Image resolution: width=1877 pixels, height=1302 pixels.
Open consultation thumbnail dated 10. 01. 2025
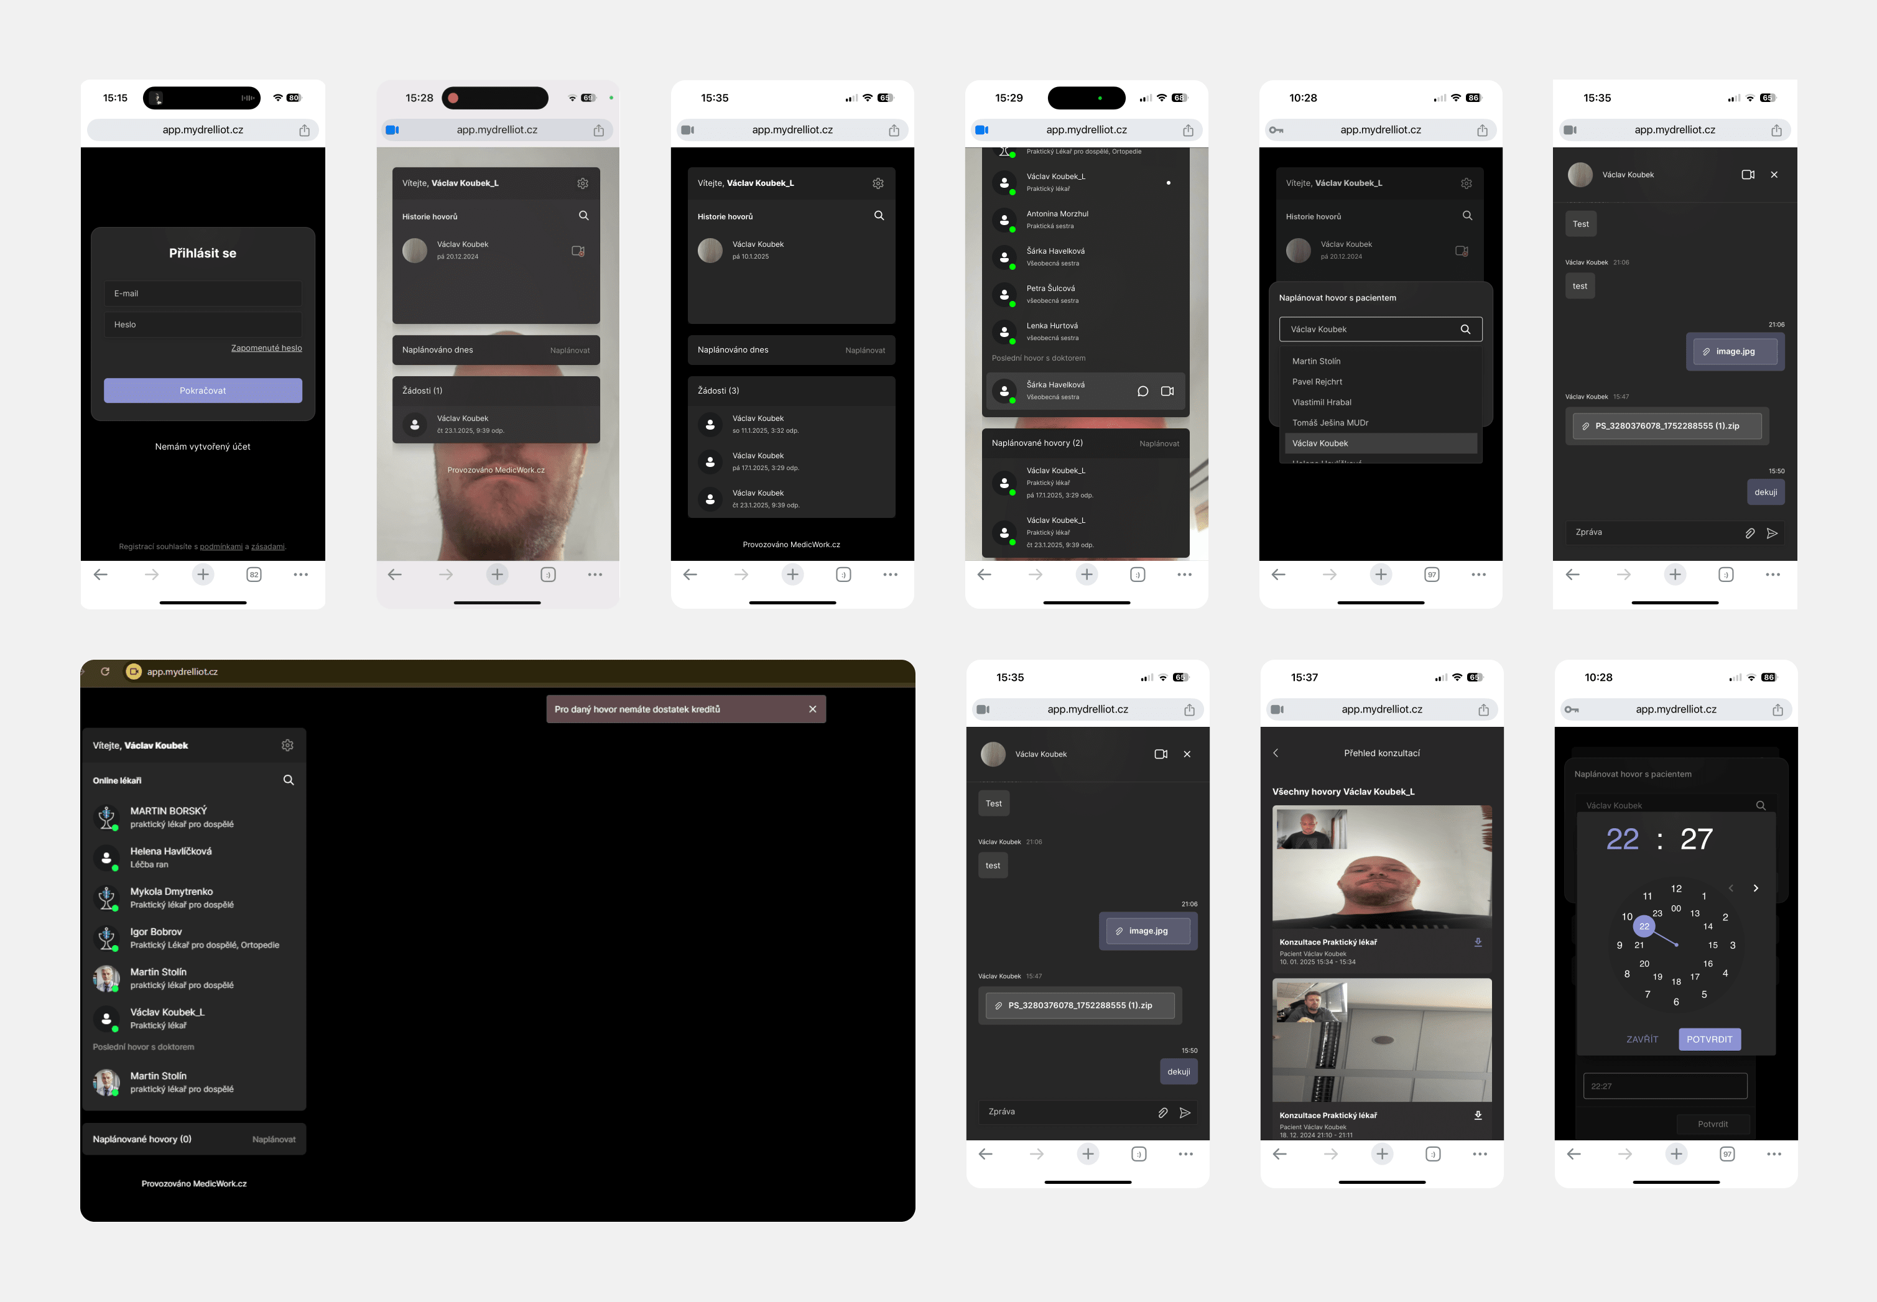coord(1382,867)
